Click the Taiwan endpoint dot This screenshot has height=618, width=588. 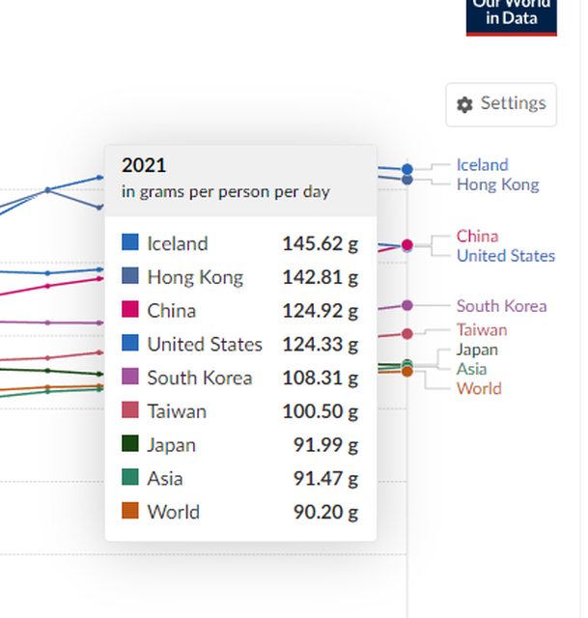coord(407,334)
